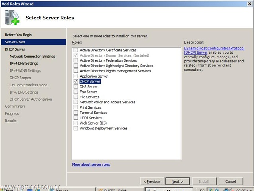This screenshot has height=191, width=254.
Task: Click Next to continue the wizard
Action: tap(178, 181)
